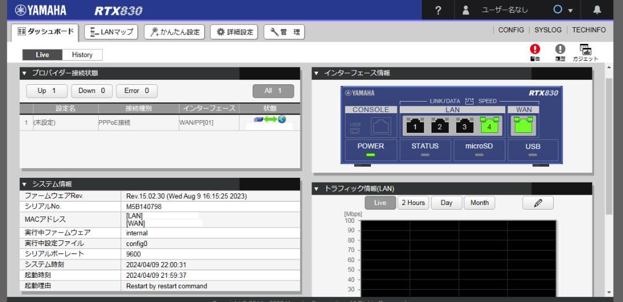Click the firmware Rev.15.02.30 value
The image size is (623, 302).
[186, 196]
